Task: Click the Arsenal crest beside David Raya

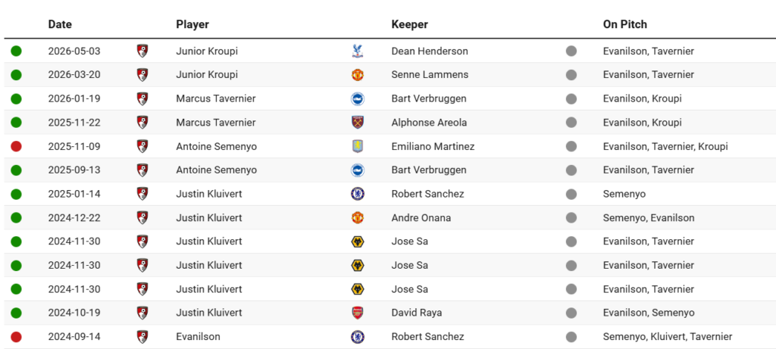Action: click(x=358, y=313)
